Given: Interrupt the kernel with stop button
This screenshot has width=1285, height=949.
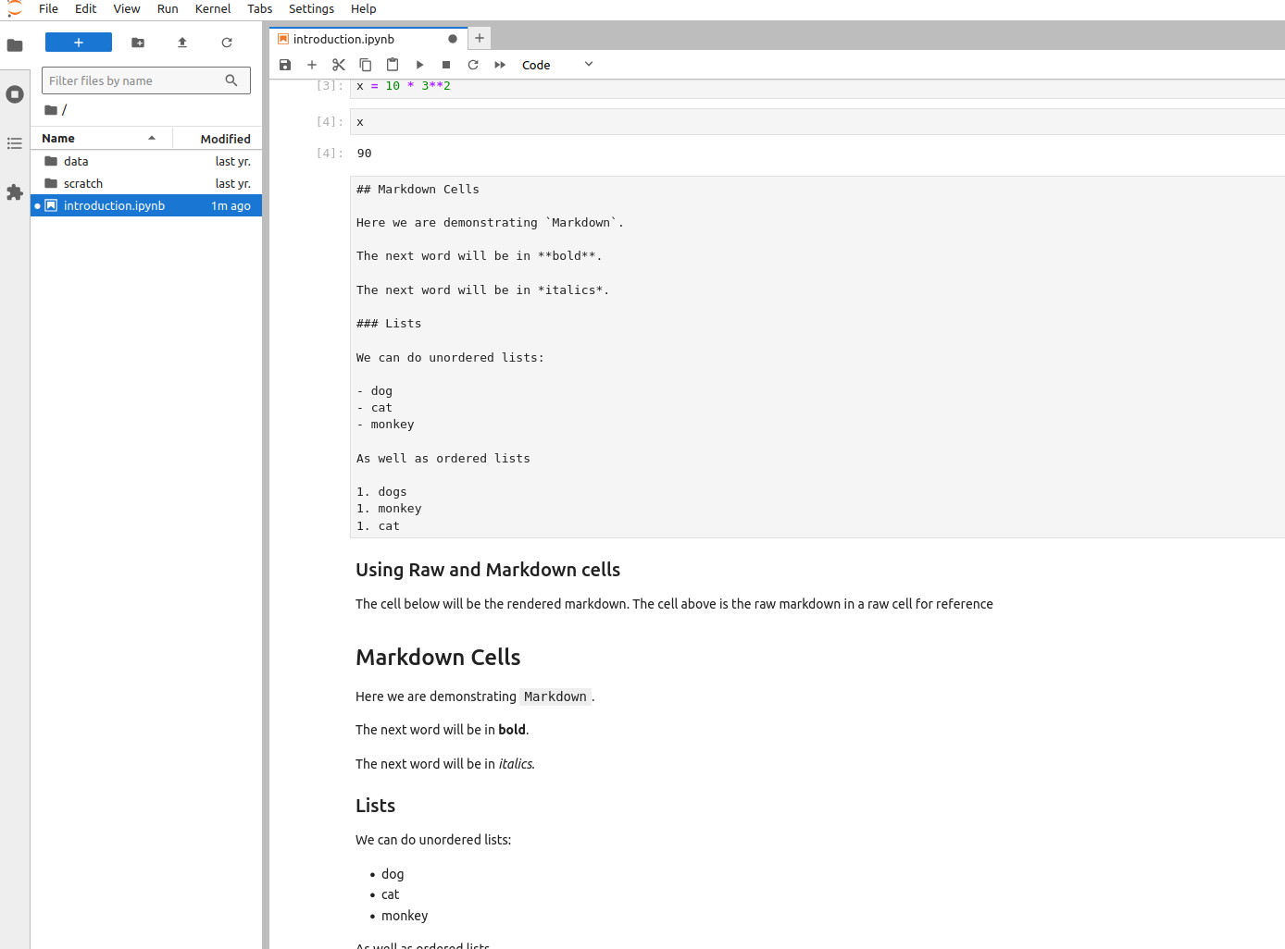Looking at the screenshot, I should 446,65.
